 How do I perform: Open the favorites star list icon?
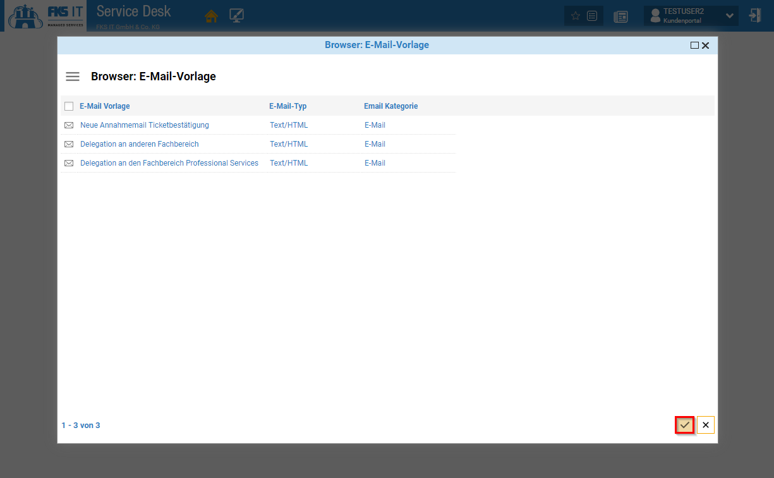[583, 16]
